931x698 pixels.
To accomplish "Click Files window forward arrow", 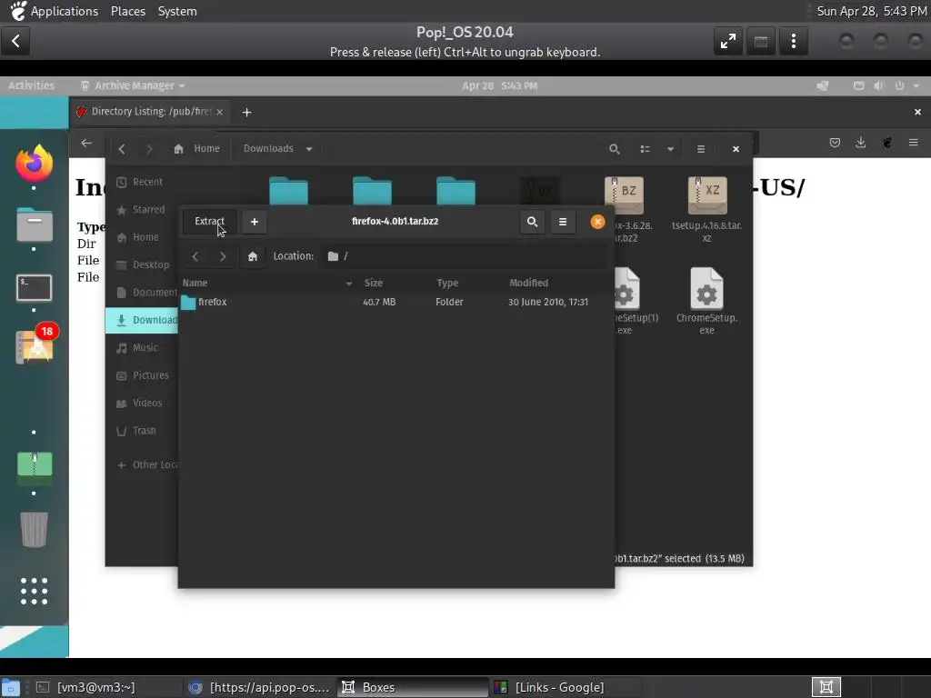I will click(149, 149).
